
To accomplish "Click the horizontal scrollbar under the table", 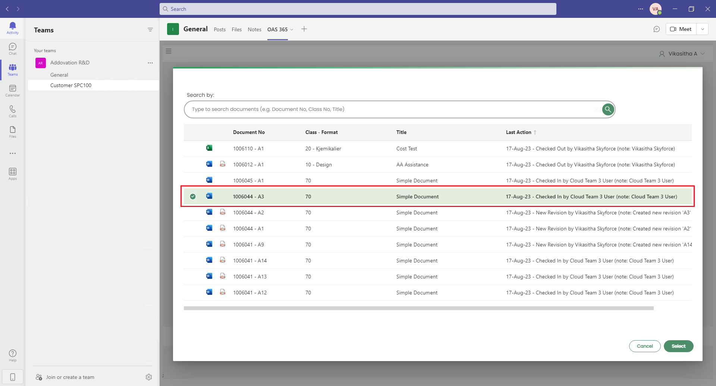I will click(x=418, y=308).
